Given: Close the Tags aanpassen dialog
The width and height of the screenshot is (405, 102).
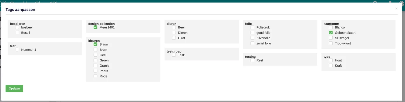Looking at the screenshot, I should pos(396,9).
